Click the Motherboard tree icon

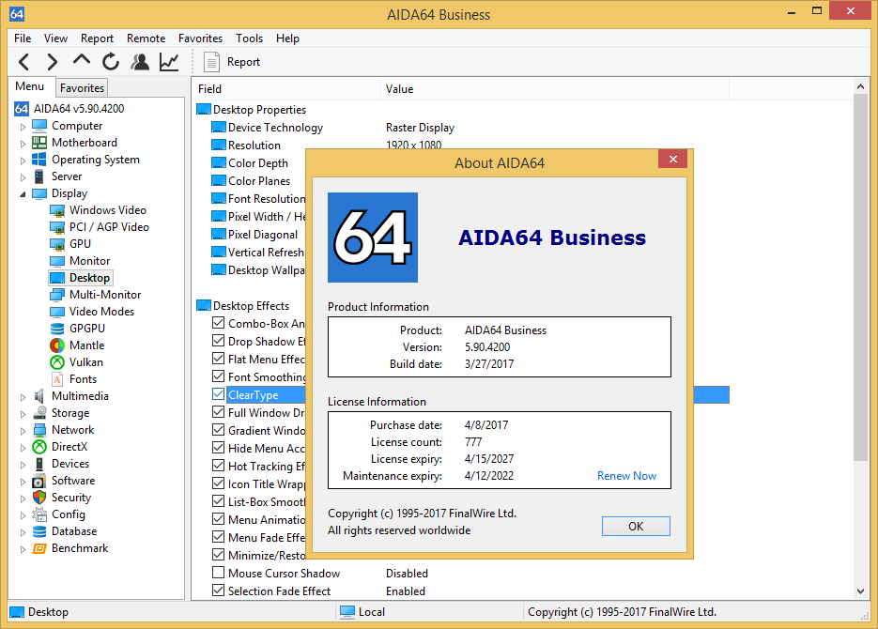pos(39,143)
